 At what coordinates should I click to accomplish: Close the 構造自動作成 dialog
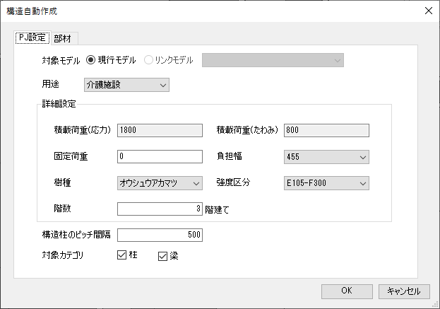pos(429,11)
